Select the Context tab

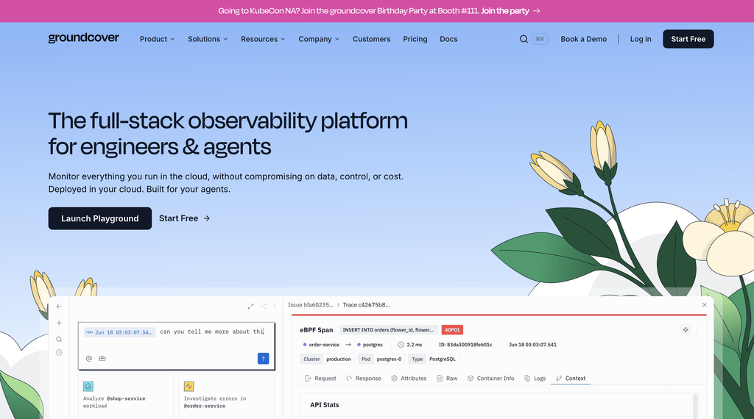571,379
